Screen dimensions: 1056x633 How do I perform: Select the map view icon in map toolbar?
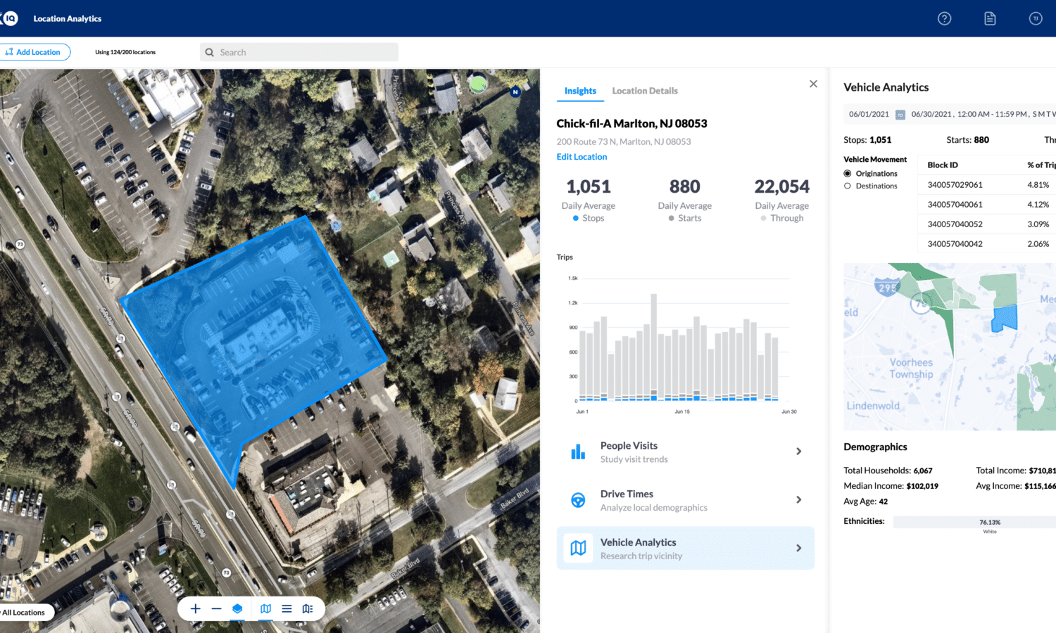point(265,609)
